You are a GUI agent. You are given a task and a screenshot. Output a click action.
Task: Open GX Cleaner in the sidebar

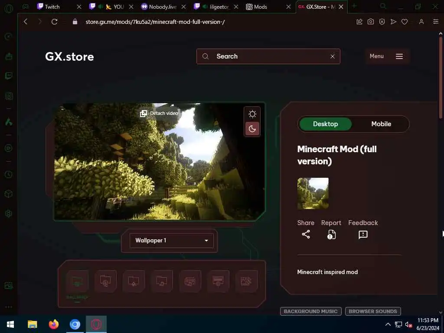[x=9, y=56]
